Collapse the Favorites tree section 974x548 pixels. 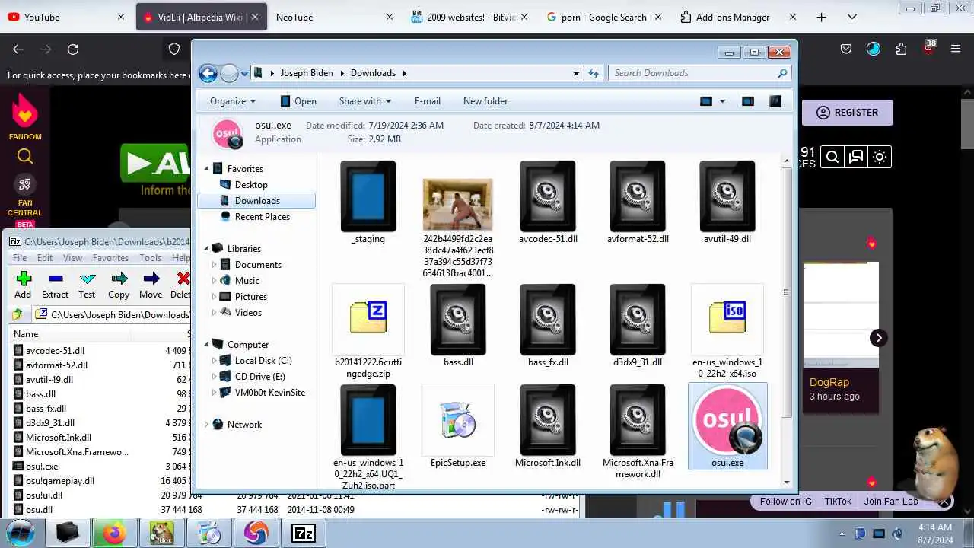point(206,169)
